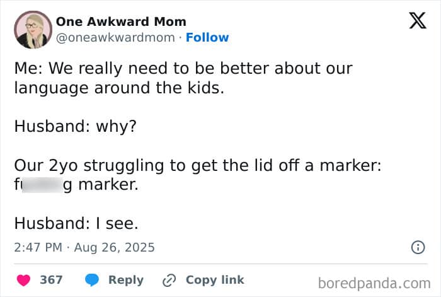Click the @oneawkwardmom handle
441x297 pixels.
[x=115, y=38]
